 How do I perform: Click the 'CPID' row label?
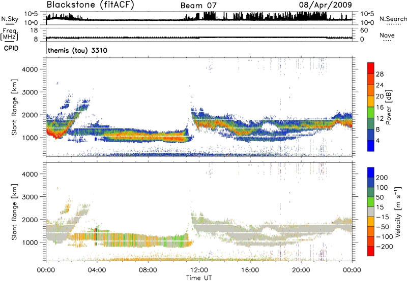click(11, 48)
